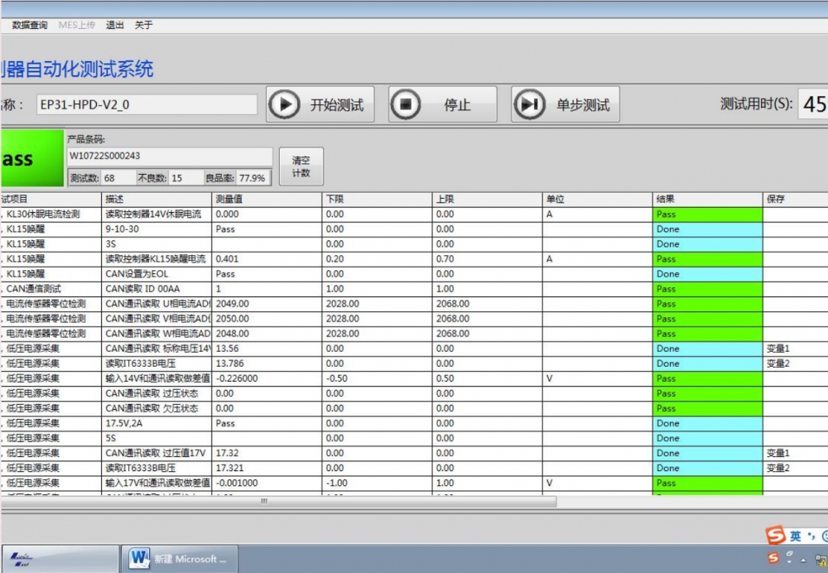Click the play icon on 开始测试
Screen dimensions: 828x573
[284, 104]
